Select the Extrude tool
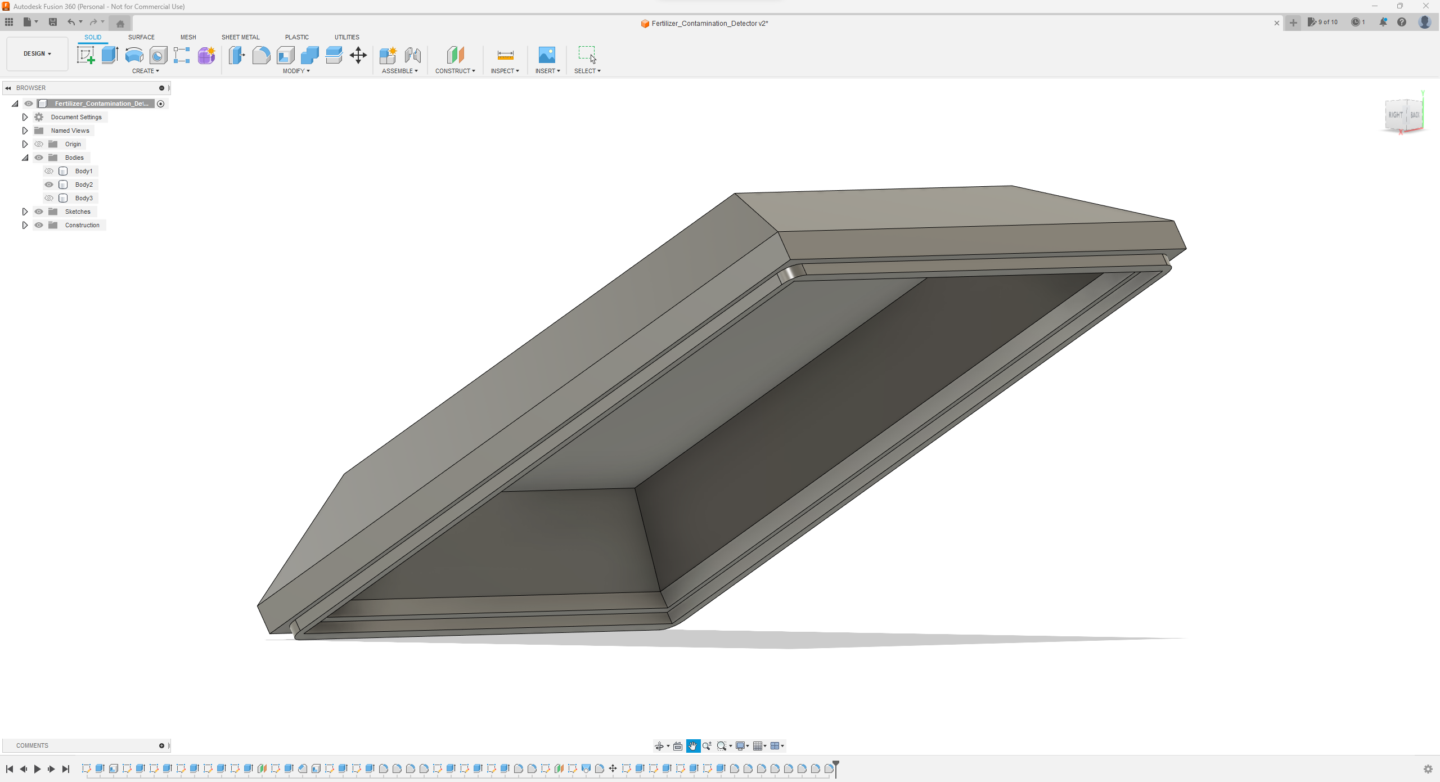Viewport: 1440px width, 782px height. [109, 55]
